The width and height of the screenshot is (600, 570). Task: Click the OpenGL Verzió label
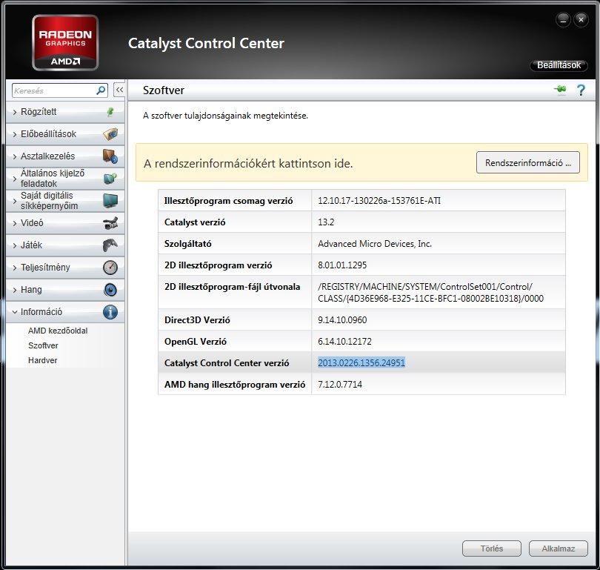pos(195,342)
